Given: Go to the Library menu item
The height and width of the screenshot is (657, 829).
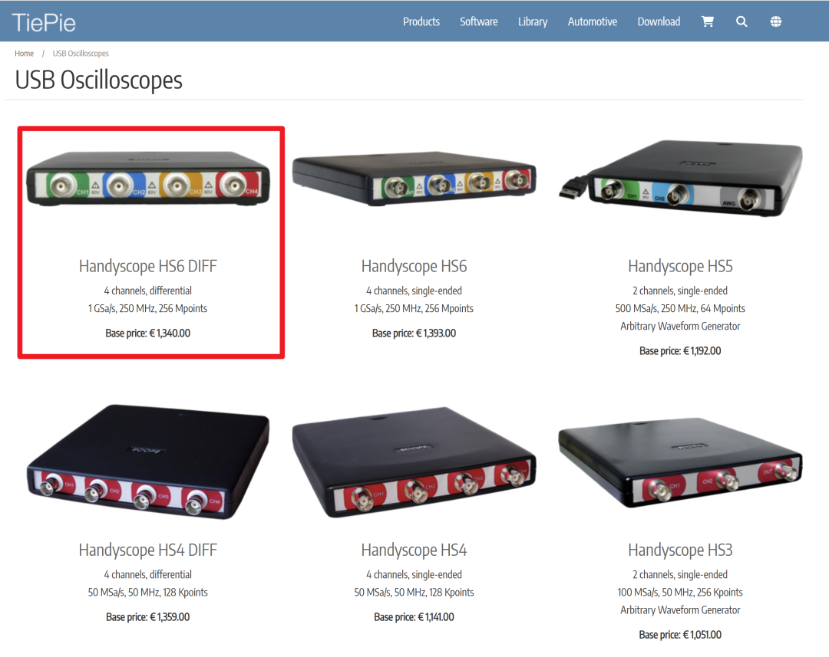Looking at the screenshot, I should click(x=533, y=21).
